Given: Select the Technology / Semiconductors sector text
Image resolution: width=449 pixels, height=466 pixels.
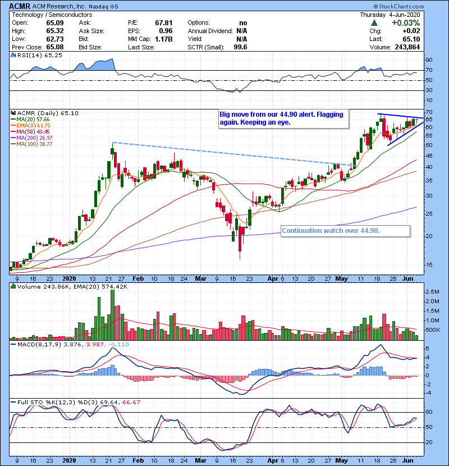Looking at the screenshot, I should point(52,15).
